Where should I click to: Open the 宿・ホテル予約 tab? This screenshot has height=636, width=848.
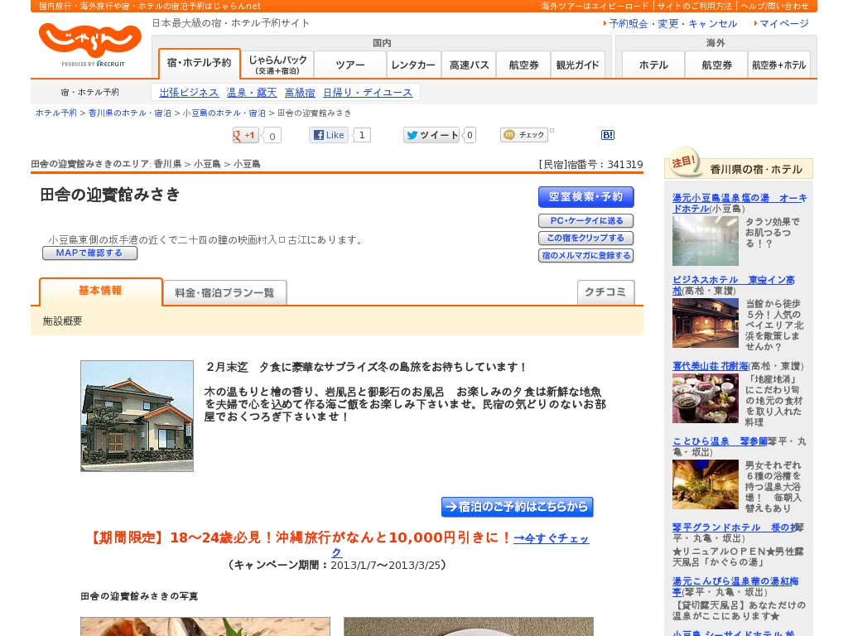(199, 63)
